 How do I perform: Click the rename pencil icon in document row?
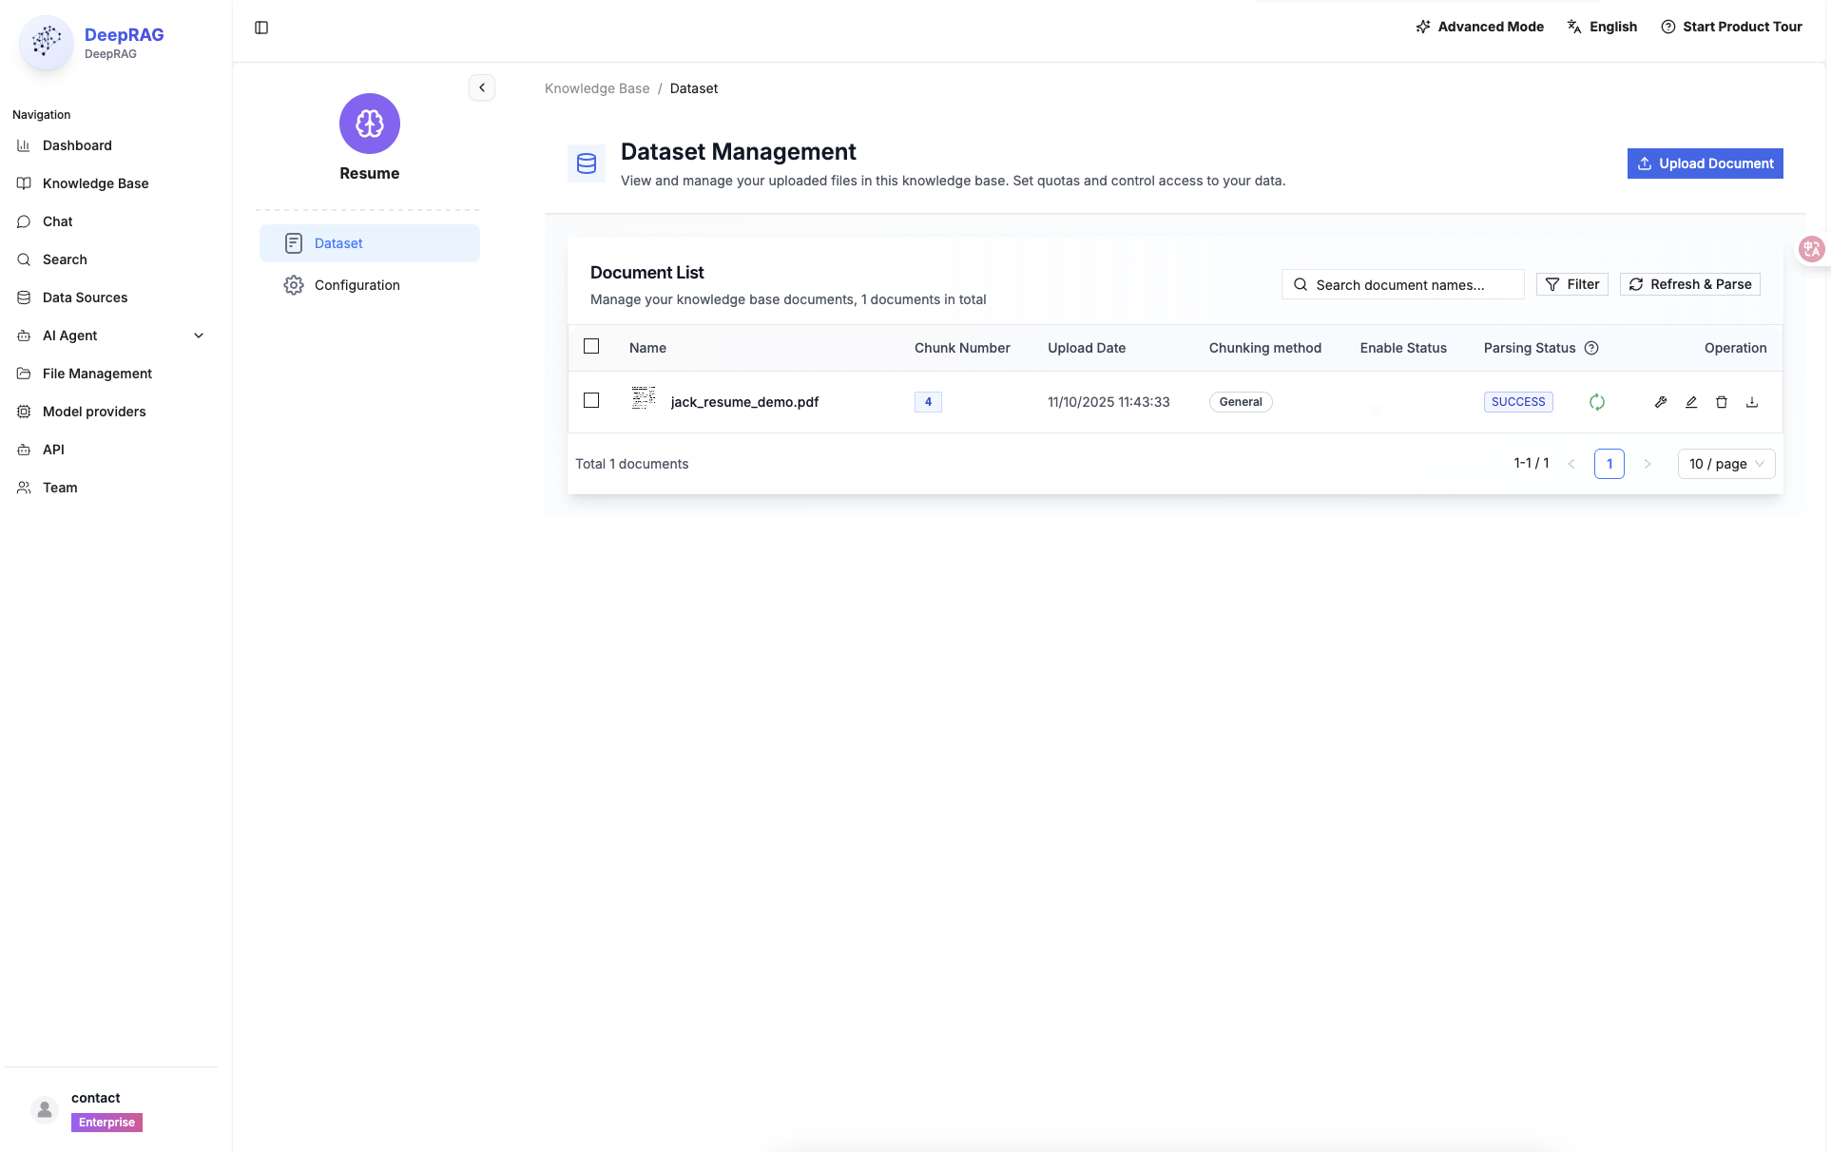tap(1691, 402)
